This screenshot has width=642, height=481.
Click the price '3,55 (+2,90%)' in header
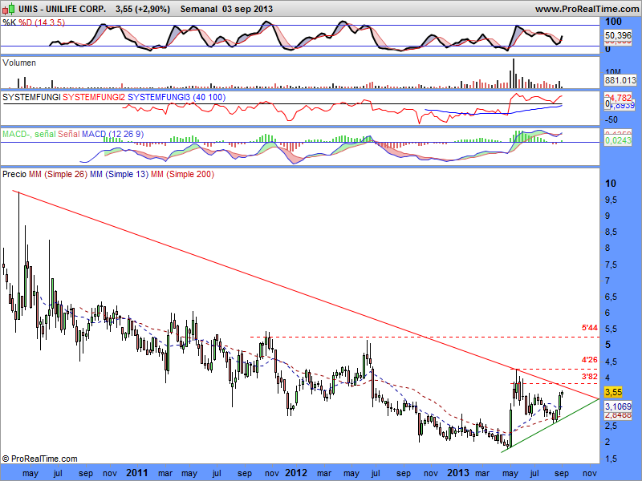(x=143, y=9)
